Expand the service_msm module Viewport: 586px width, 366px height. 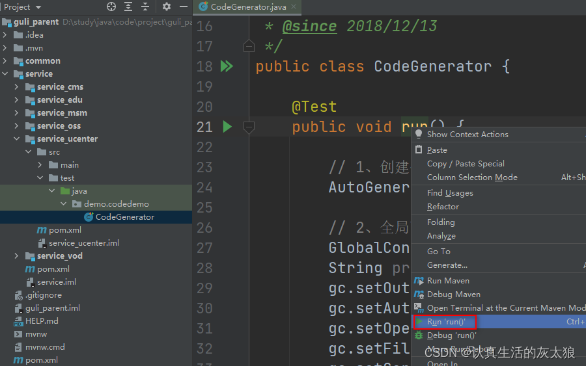point(16,112)
